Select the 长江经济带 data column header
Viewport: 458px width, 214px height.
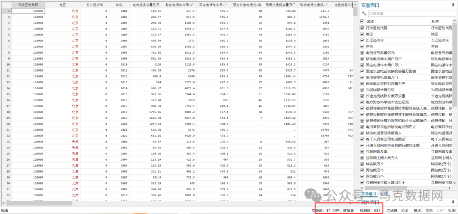coord(95,5)
